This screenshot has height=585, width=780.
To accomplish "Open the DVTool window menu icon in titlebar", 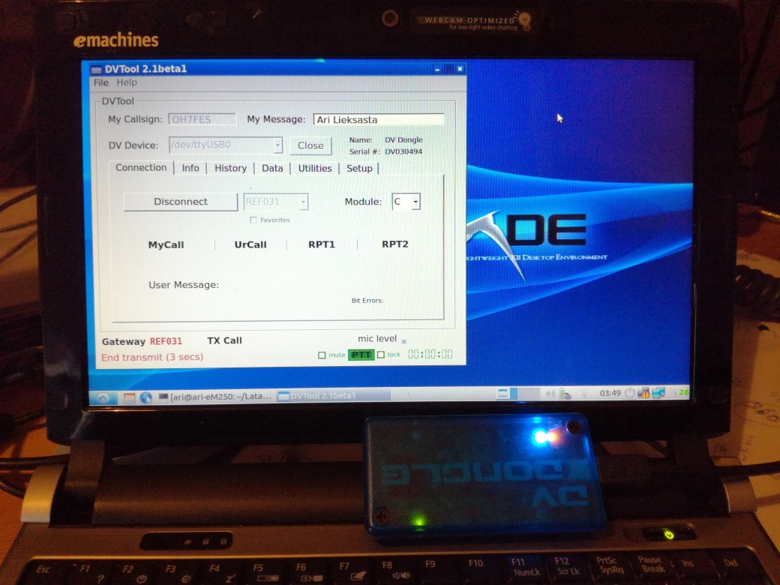I will (97, 70).
